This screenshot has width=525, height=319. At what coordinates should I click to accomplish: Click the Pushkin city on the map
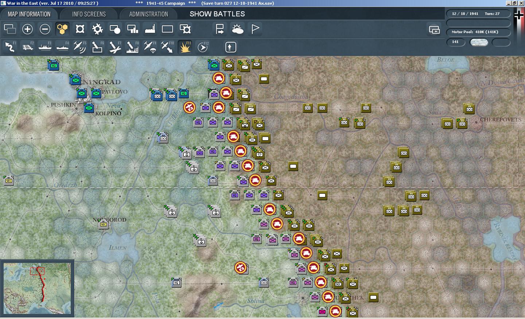[x=76, y=109]
